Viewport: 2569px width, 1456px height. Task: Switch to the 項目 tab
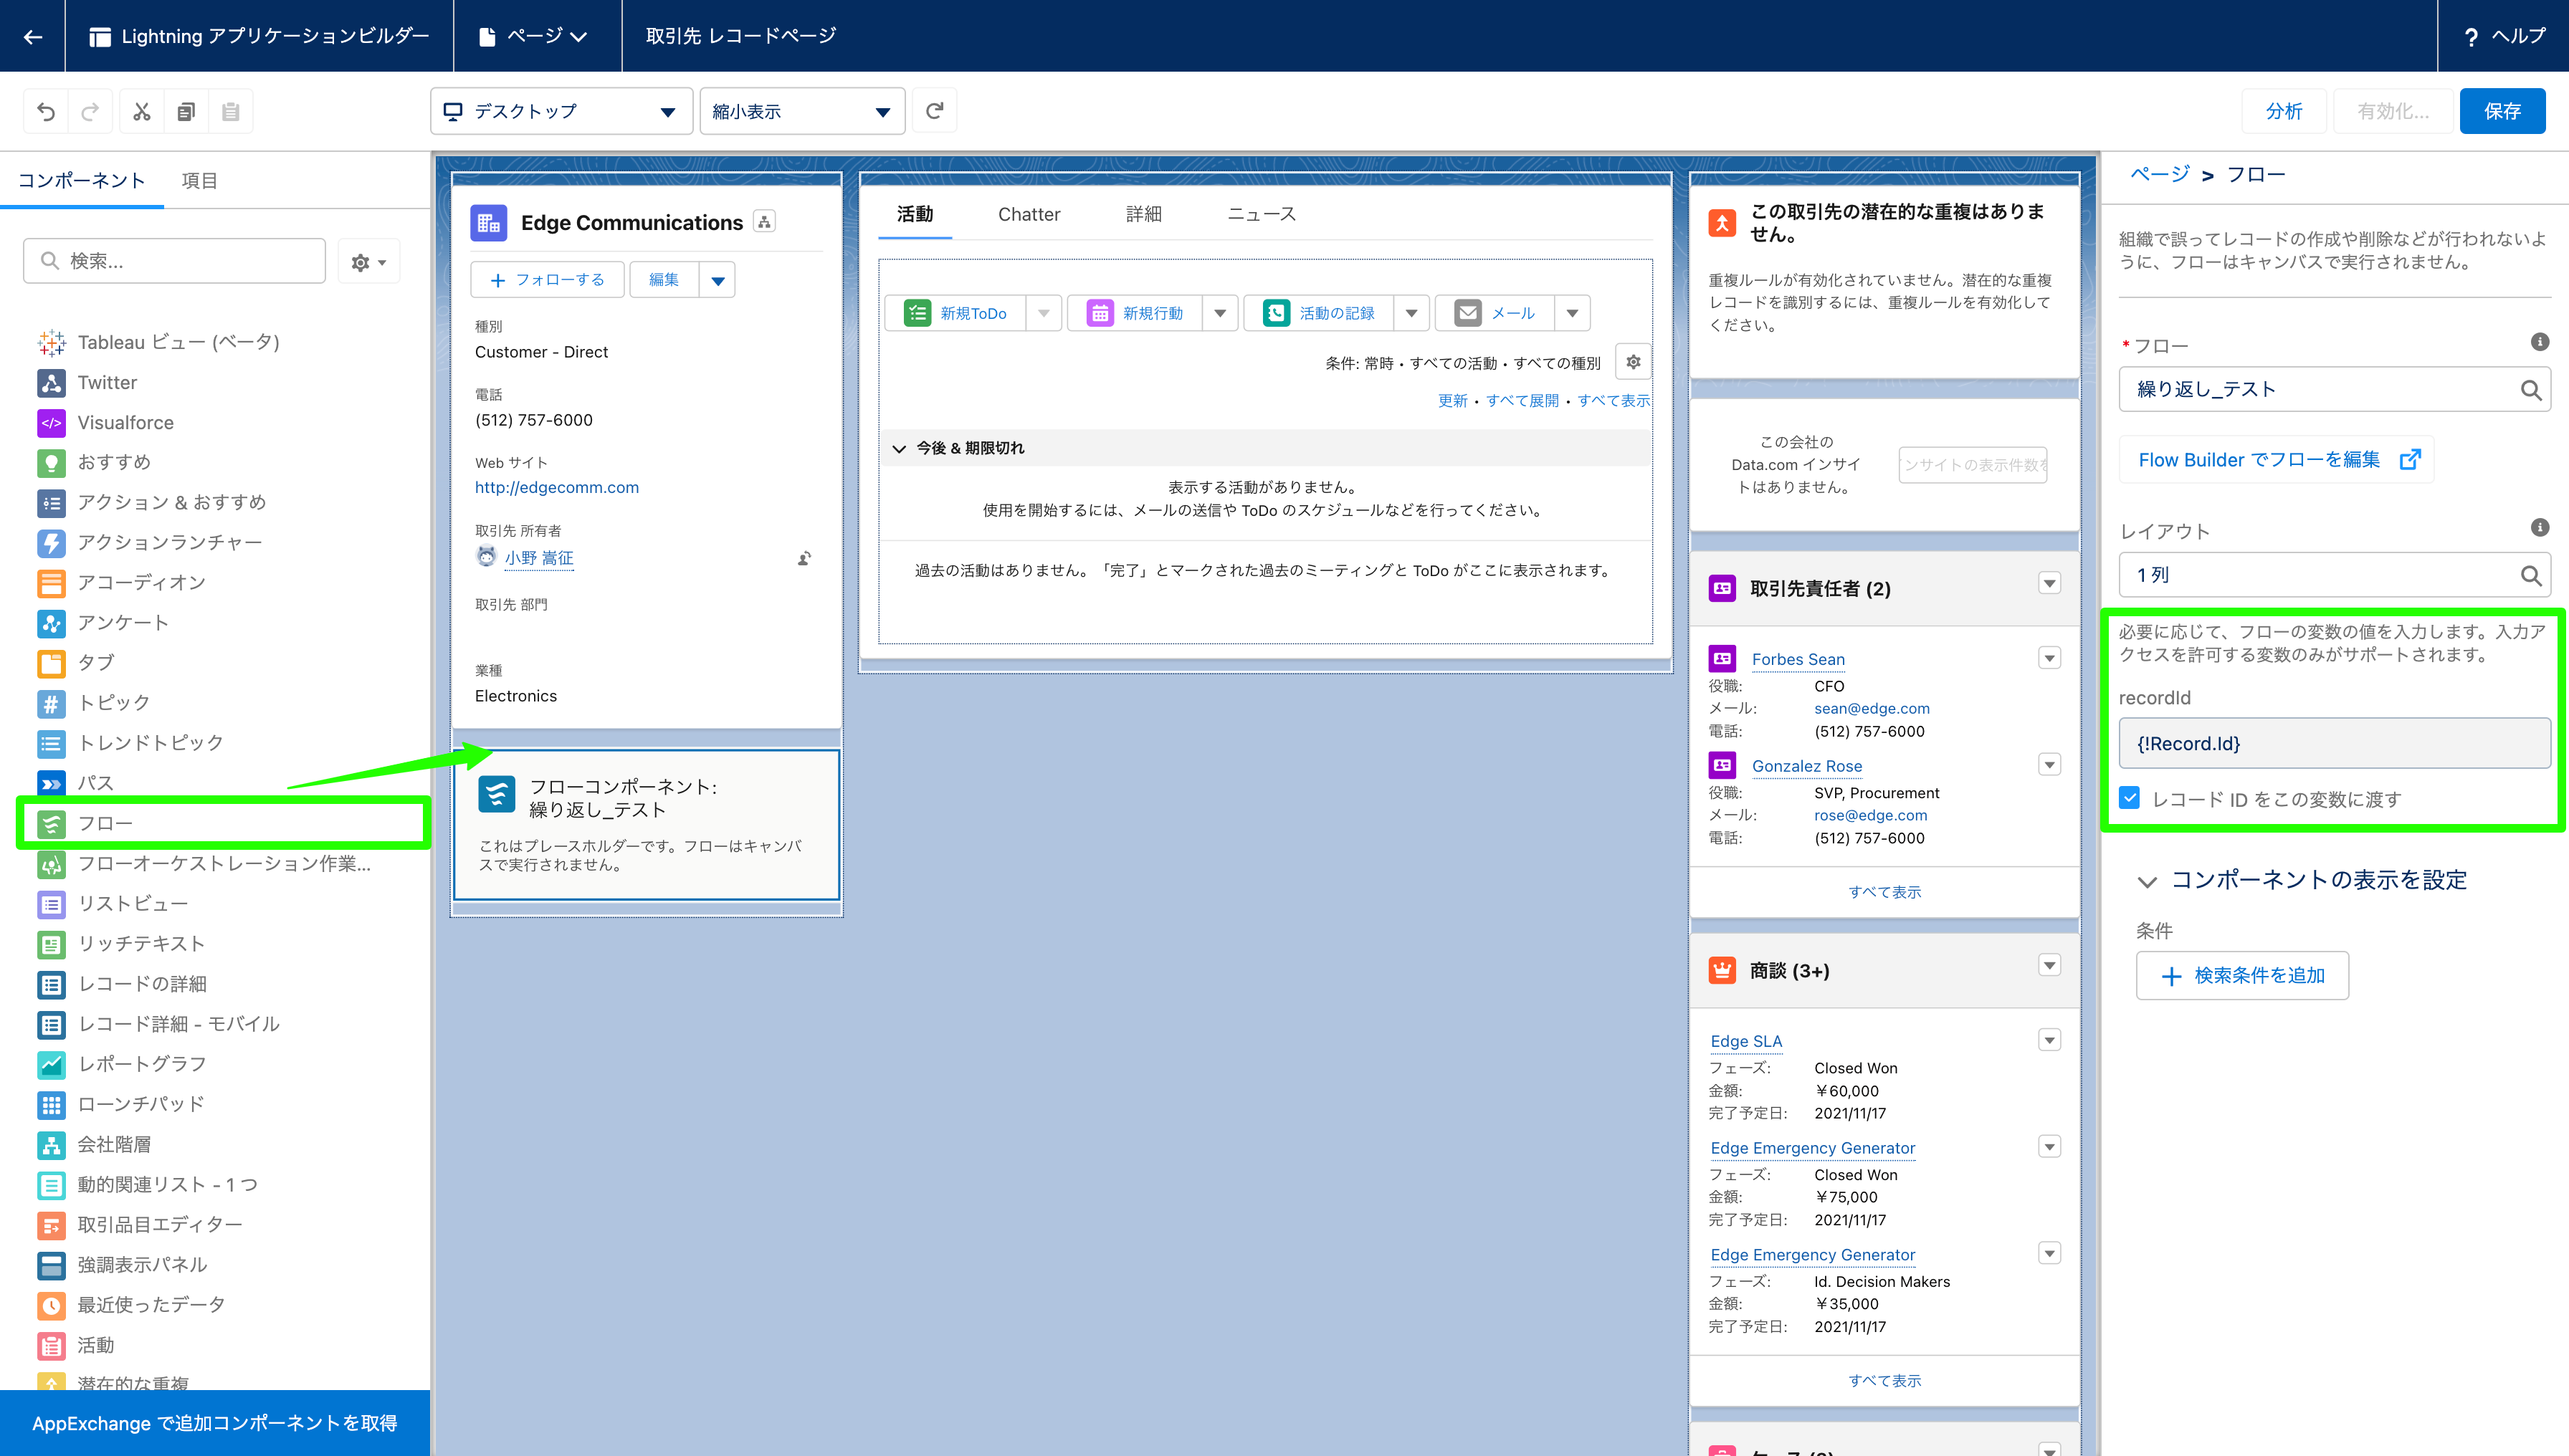[199, 181]
